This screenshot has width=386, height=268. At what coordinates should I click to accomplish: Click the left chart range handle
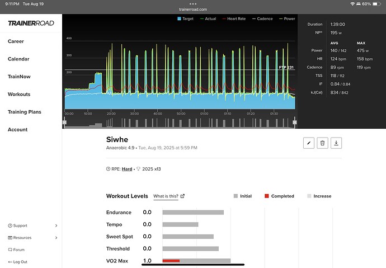coord(64,123)
